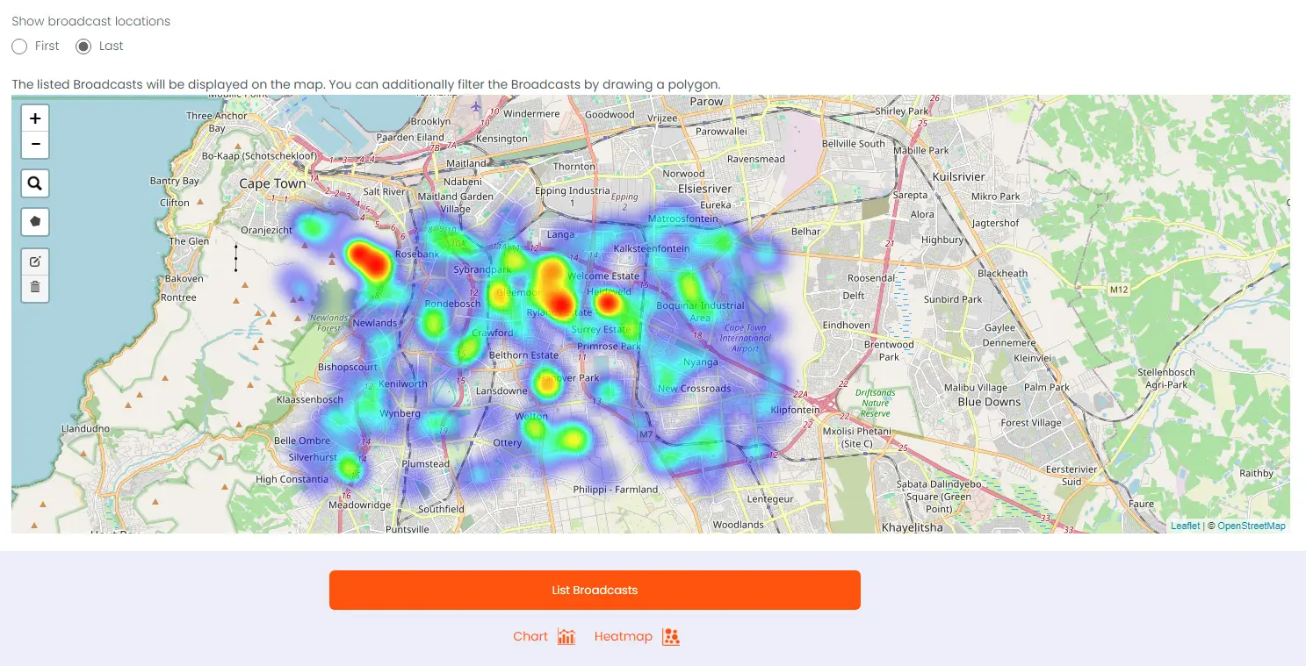Select the First broadcast location radio
The width and height of the screenshot is (1306, 666).
click(x=20, y=47)
